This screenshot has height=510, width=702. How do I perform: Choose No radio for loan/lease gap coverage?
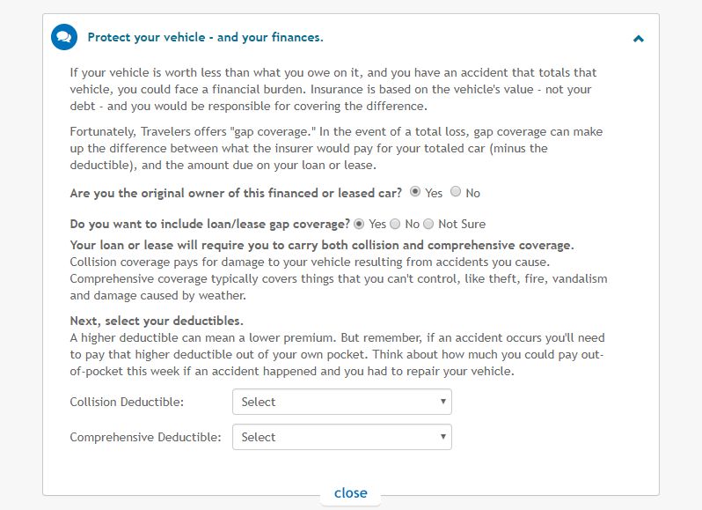pos(395,224)
